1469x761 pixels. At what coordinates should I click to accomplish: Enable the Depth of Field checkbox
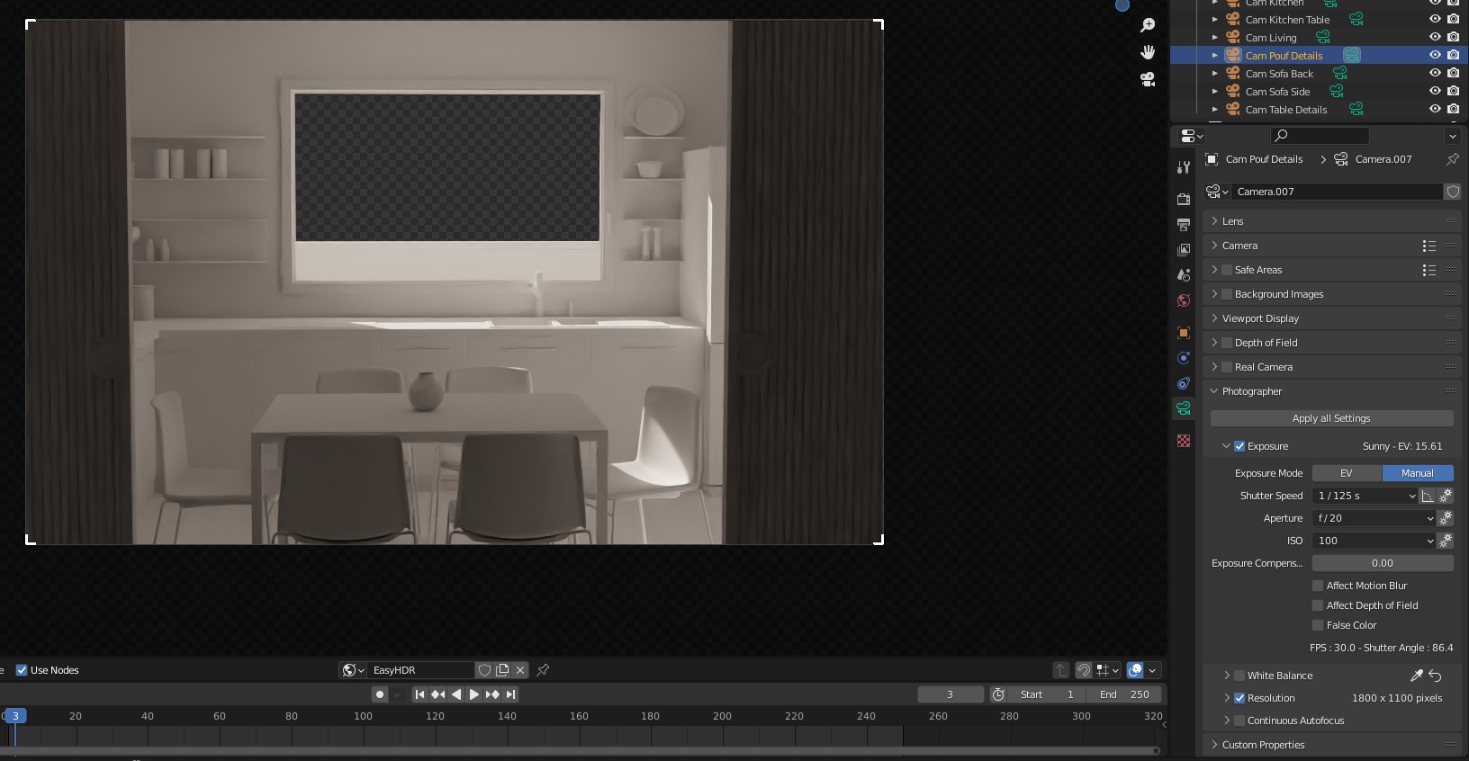click(x=1227, y=343)
